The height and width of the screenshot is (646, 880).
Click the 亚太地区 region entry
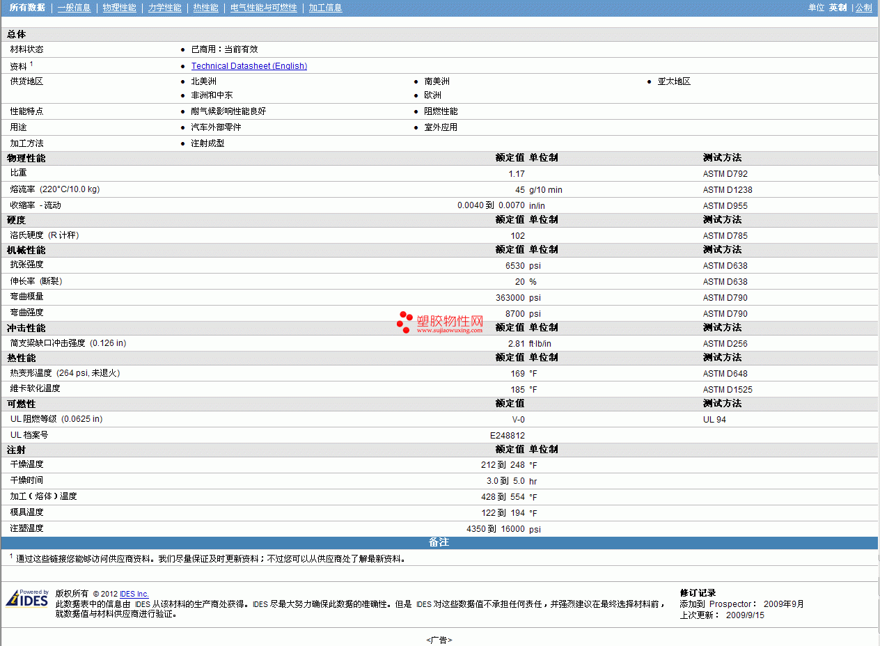tap(674, 81)
